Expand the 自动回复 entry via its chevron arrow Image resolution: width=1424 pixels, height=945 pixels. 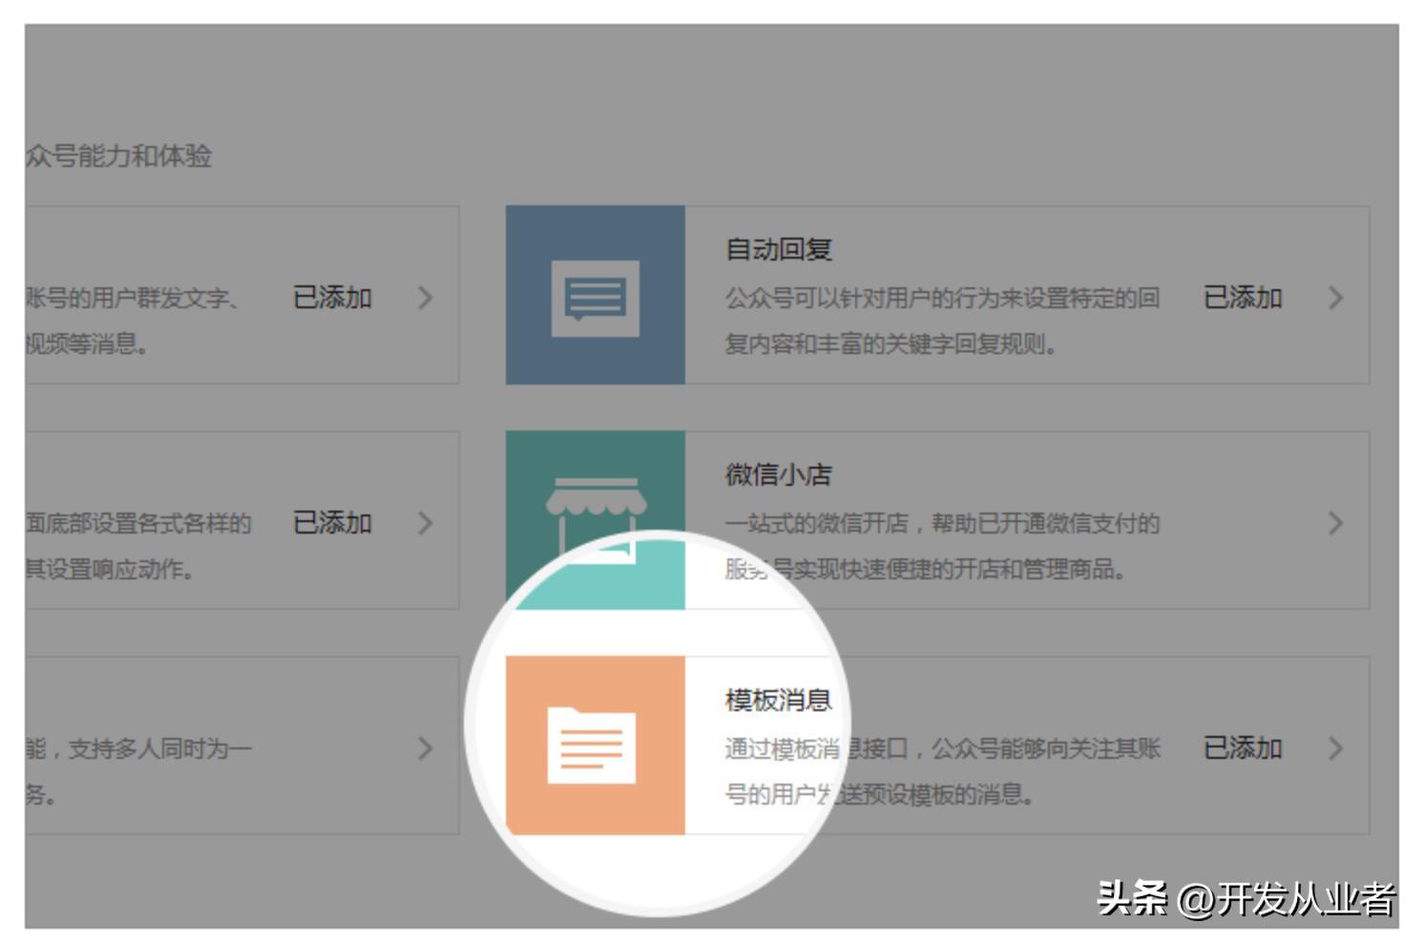(x=1336, y=297)
